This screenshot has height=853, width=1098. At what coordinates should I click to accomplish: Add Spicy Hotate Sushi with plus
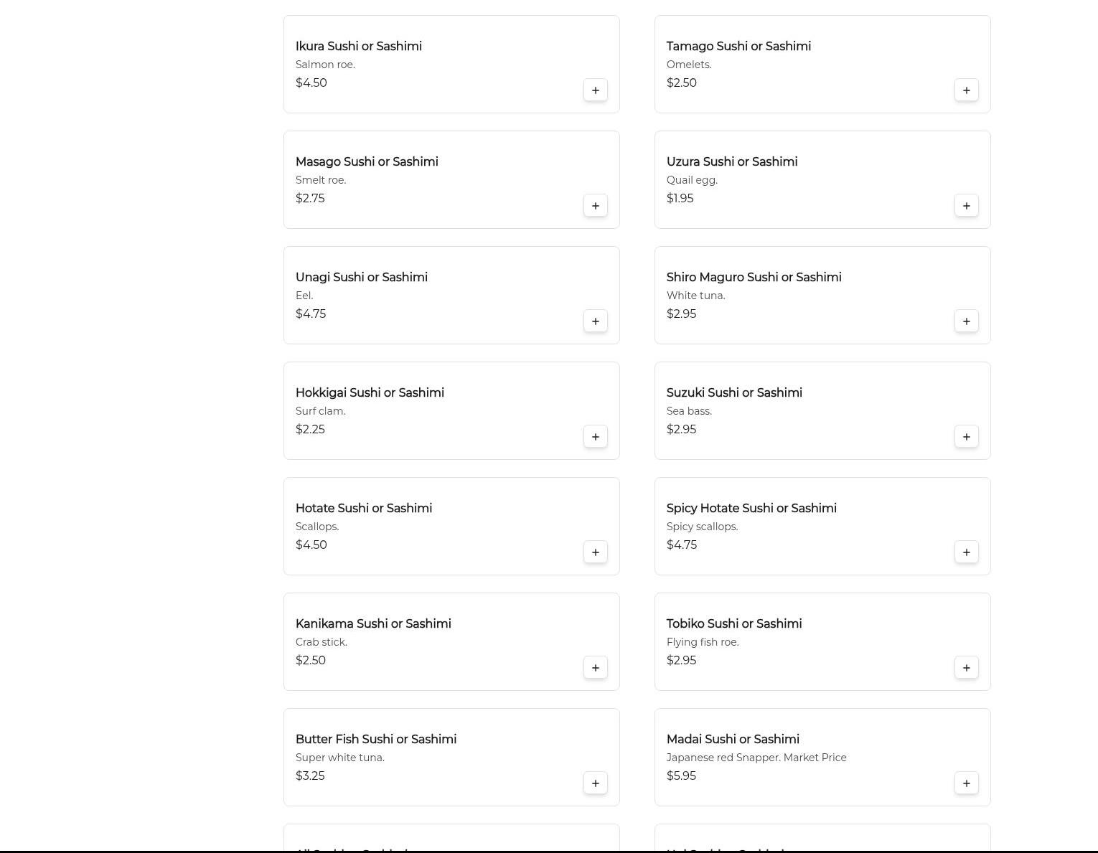point(966,552)
